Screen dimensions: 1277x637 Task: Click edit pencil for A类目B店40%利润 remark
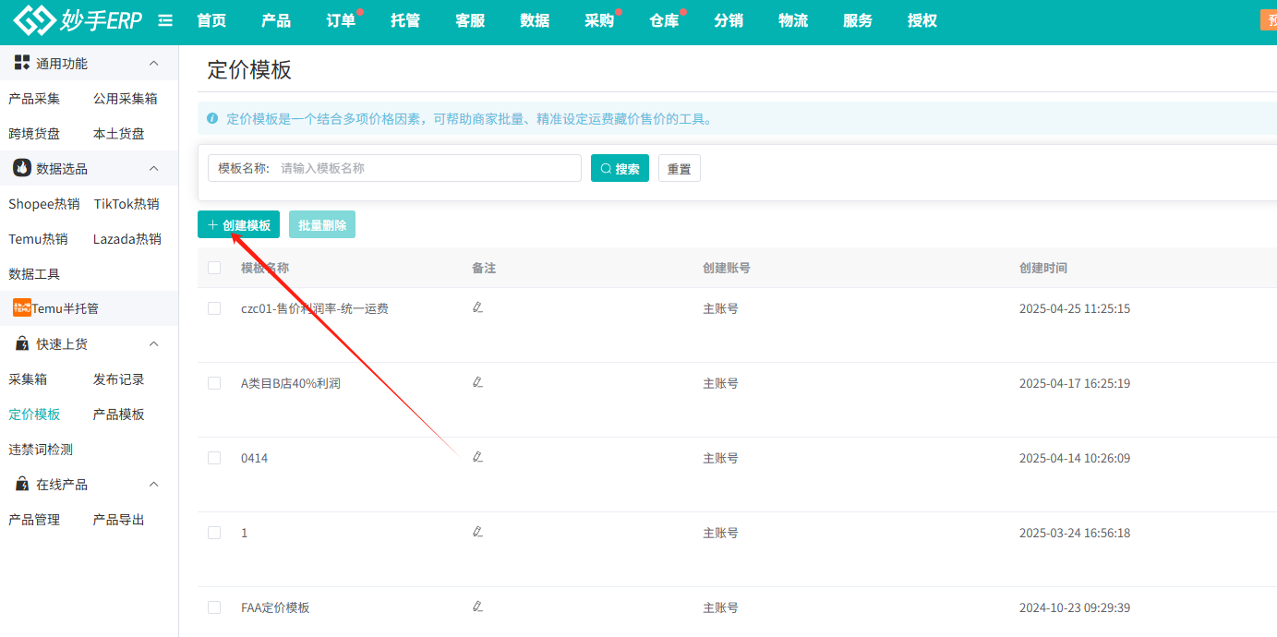477,382
